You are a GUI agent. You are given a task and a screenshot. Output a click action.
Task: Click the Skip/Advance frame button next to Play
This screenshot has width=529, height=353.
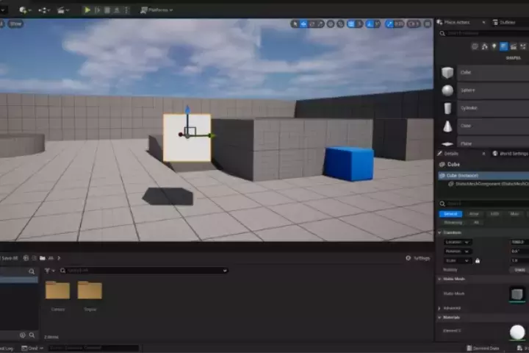click(x=98, y=10)
